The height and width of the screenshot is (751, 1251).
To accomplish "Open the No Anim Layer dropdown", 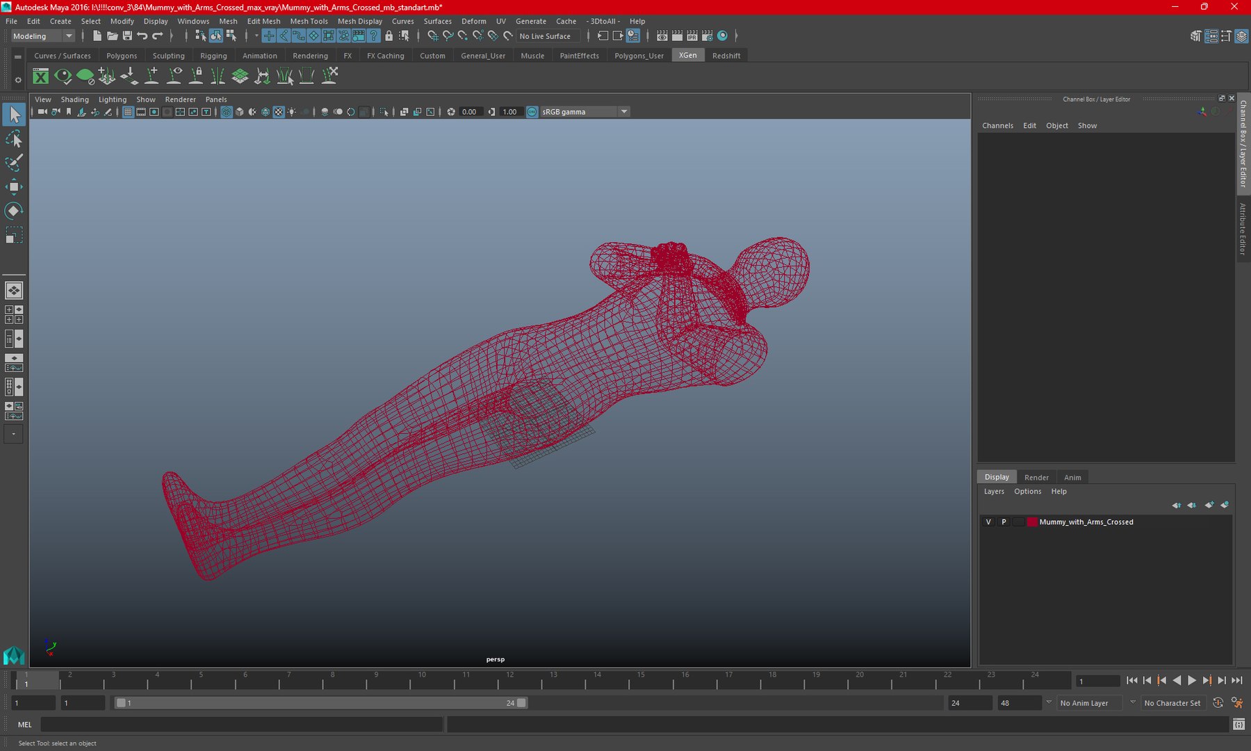I will (x=1090, y=703).
